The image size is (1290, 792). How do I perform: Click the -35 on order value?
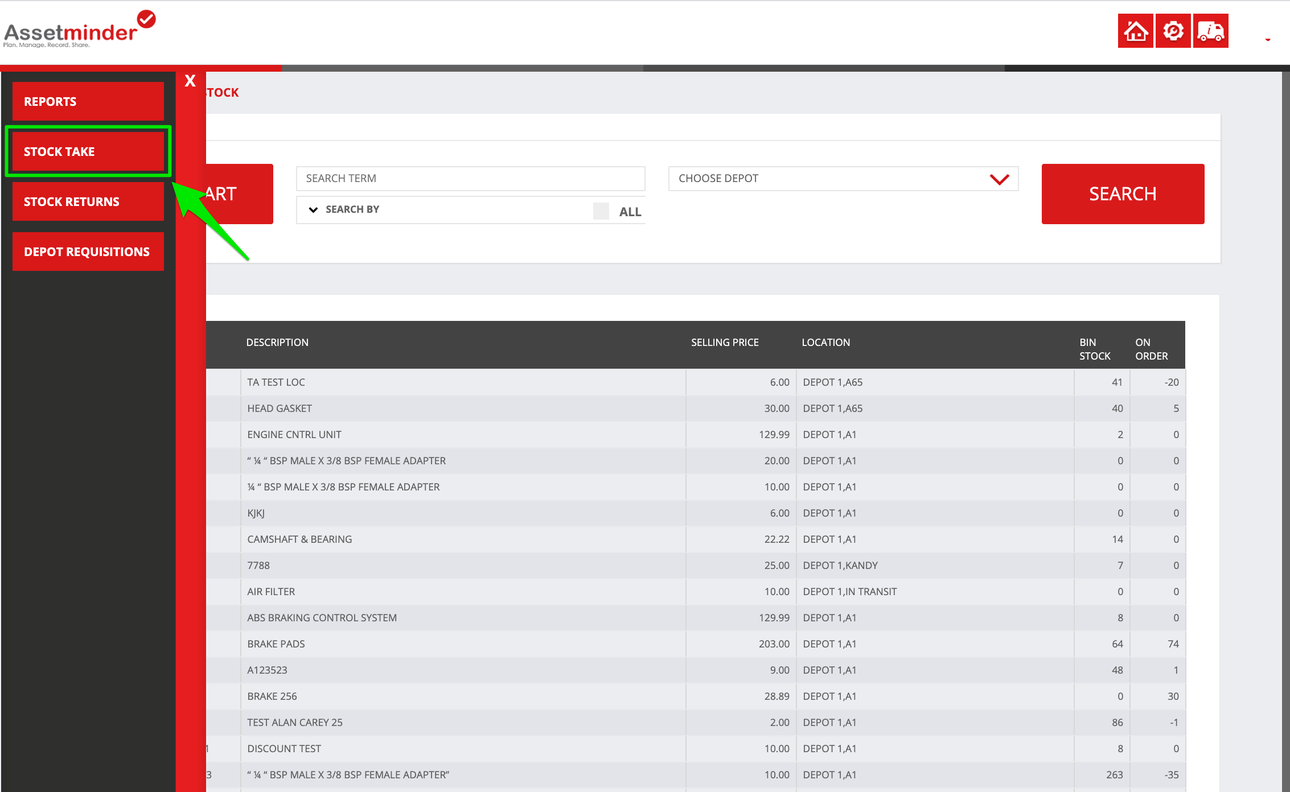pyautogui.click(x=1171, y=775)
